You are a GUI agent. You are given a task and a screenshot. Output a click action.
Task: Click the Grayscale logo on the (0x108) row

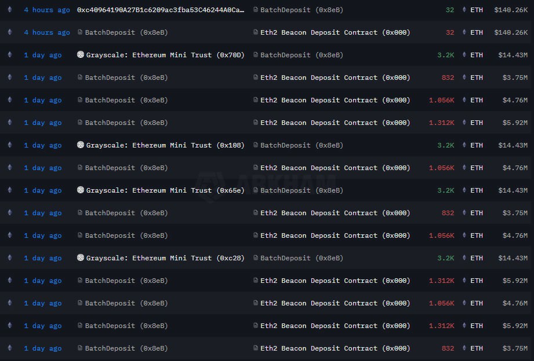tap(80, 145)
